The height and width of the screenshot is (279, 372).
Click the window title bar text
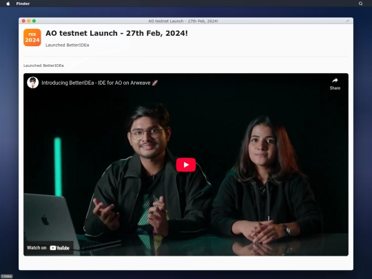click(x=183, y=21)
